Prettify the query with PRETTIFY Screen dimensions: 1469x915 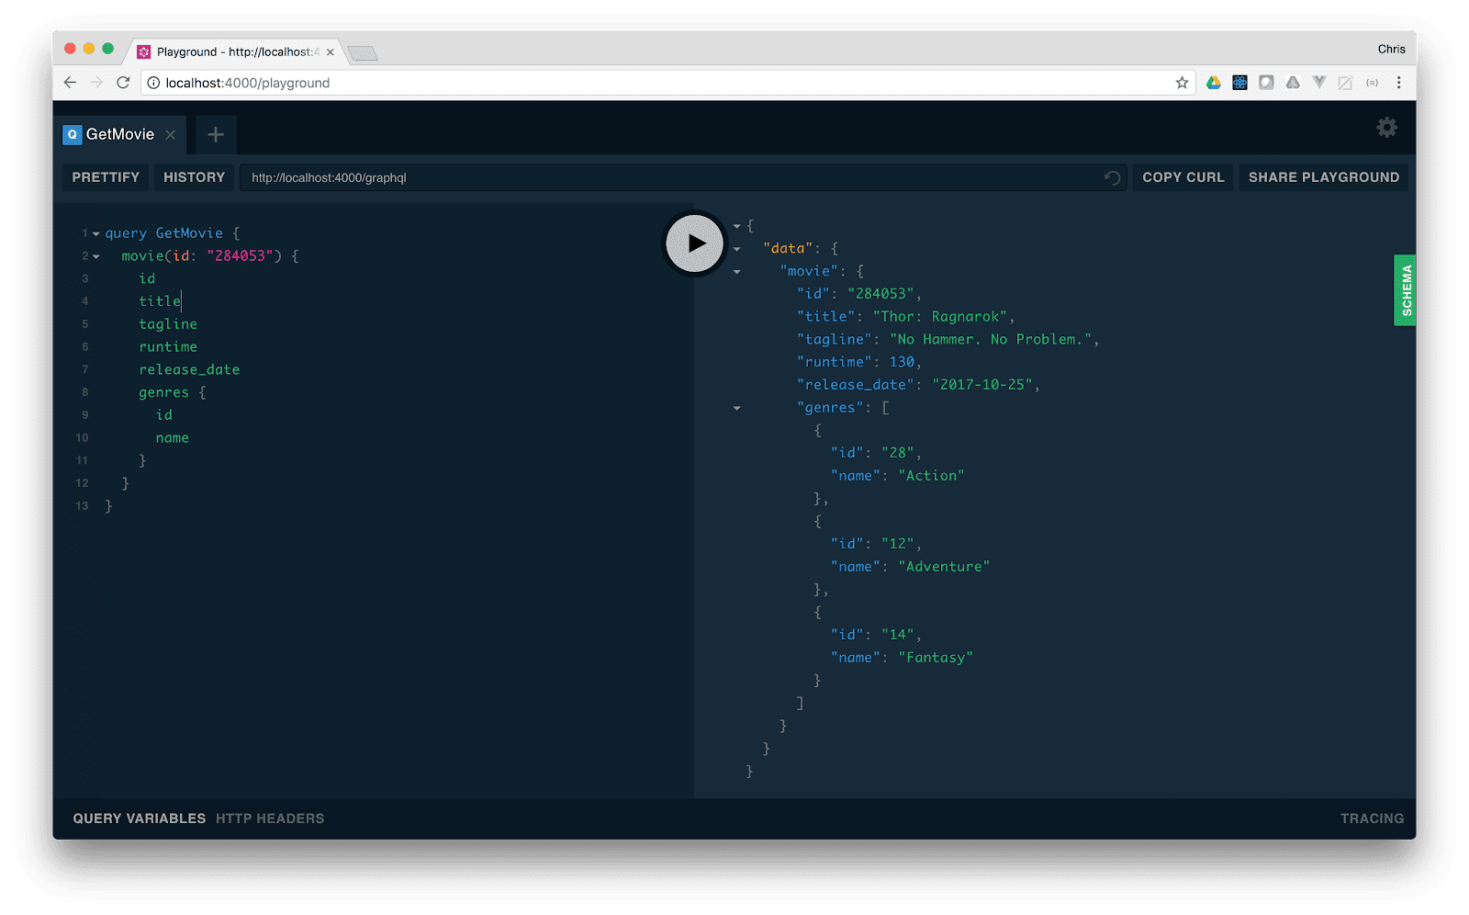coord(105,176)
